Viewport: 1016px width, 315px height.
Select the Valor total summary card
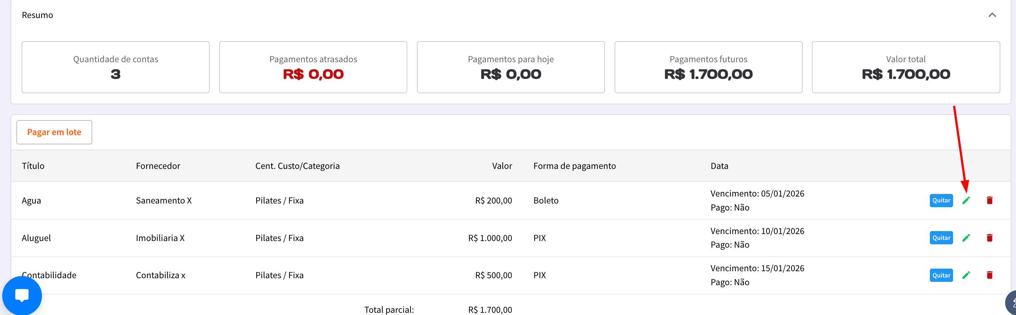[906, 67]
